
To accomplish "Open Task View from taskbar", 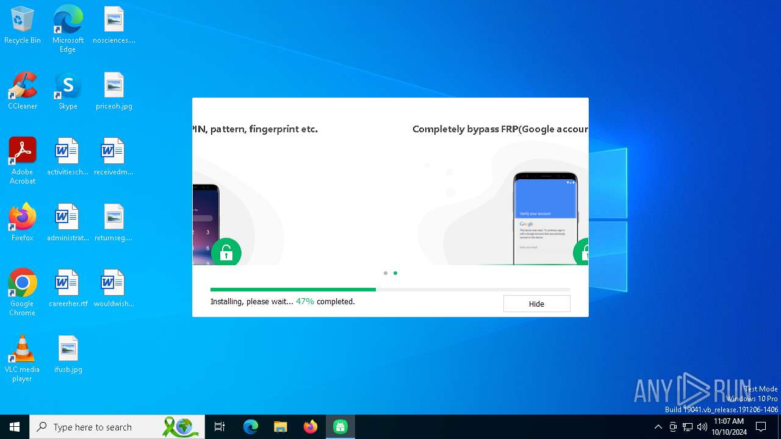I will 220,427.
